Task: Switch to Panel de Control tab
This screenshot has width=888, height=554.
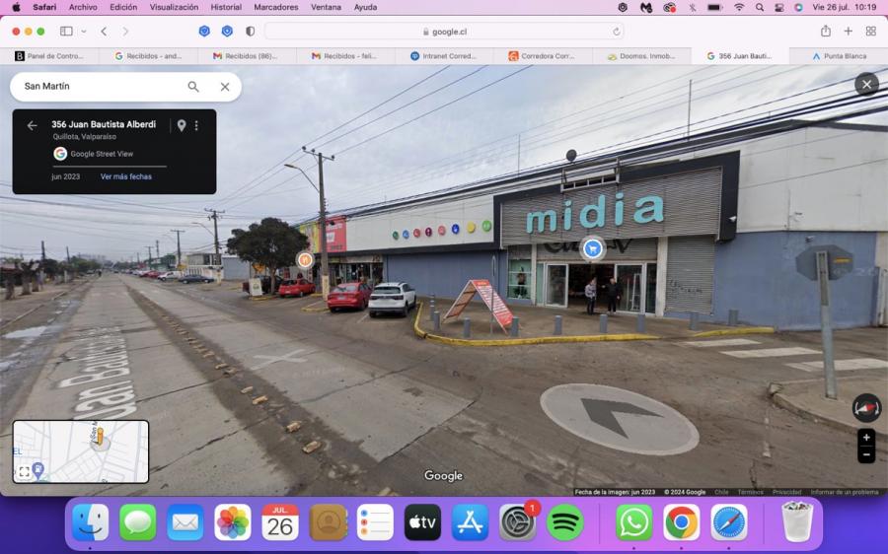Action: (49, 56)
